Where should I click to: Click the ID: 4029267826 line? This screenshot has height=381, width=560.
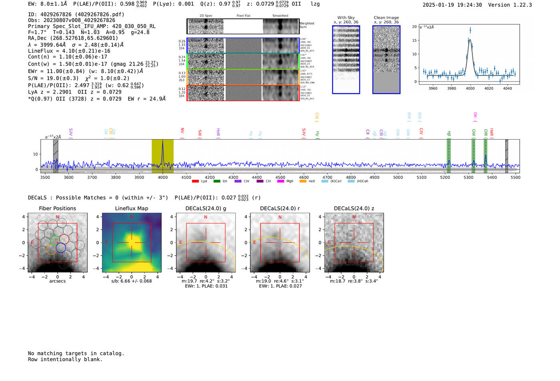tap(76, 14)
